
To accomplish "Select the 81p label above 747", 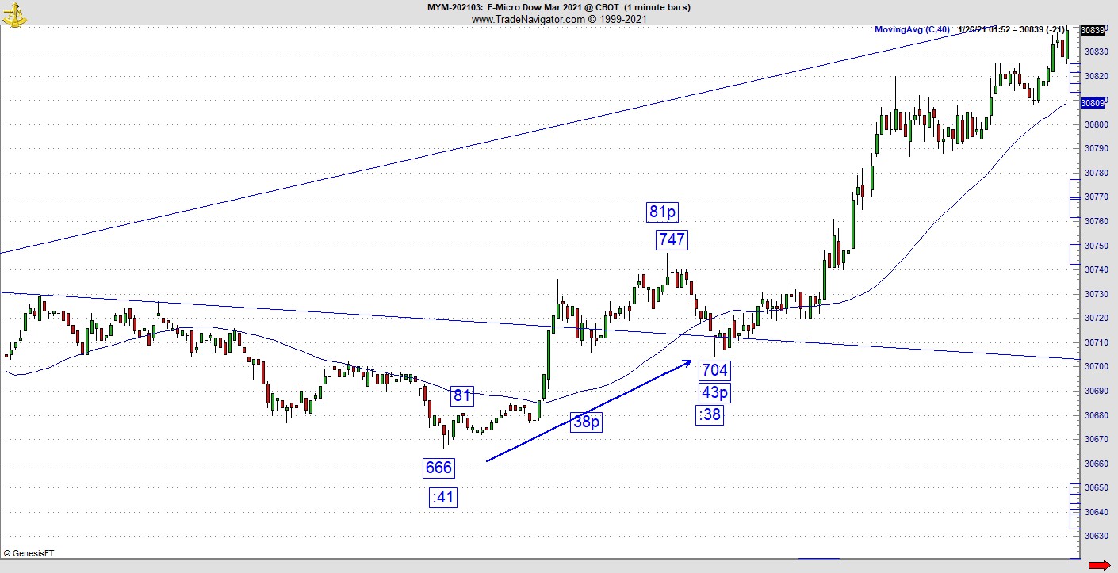I will pyautogui.click(x=662, y=212).
